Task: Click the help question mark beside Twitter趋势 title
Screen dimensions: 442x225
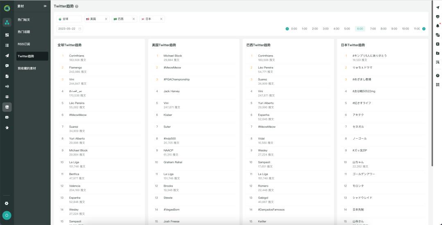Action: point(77,7)
